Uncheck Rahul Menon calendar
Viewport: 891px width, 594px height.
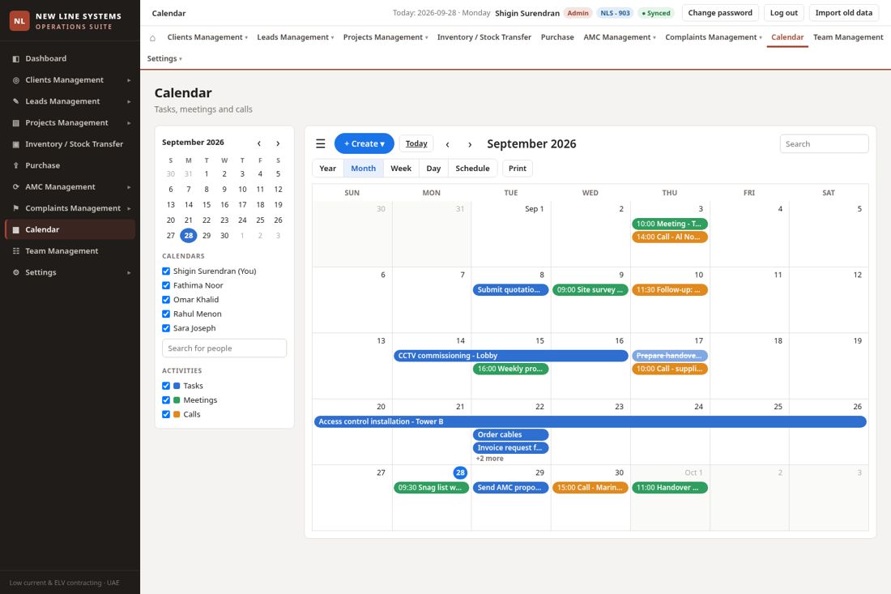coord(166,314)
